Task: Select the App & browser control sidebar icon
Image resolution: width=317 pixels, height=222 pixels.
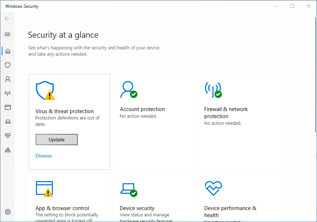Action: 8,107
